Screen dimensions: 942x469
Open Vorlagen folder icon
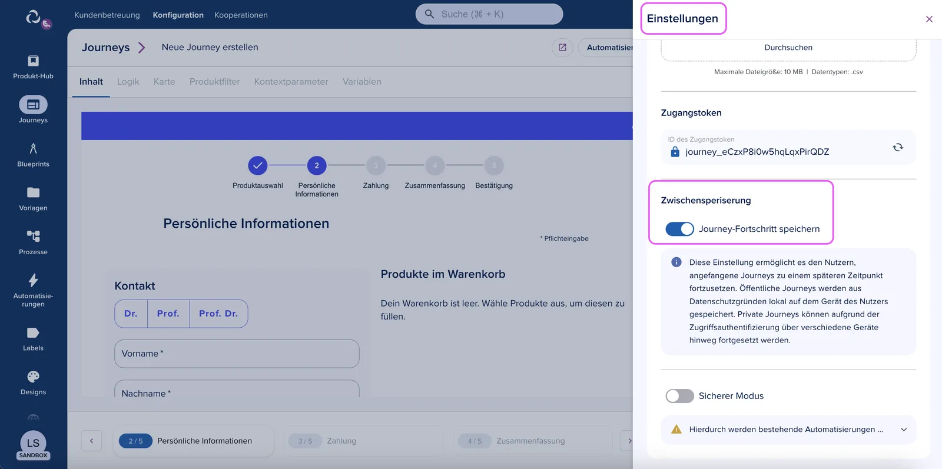pos(33,192)
